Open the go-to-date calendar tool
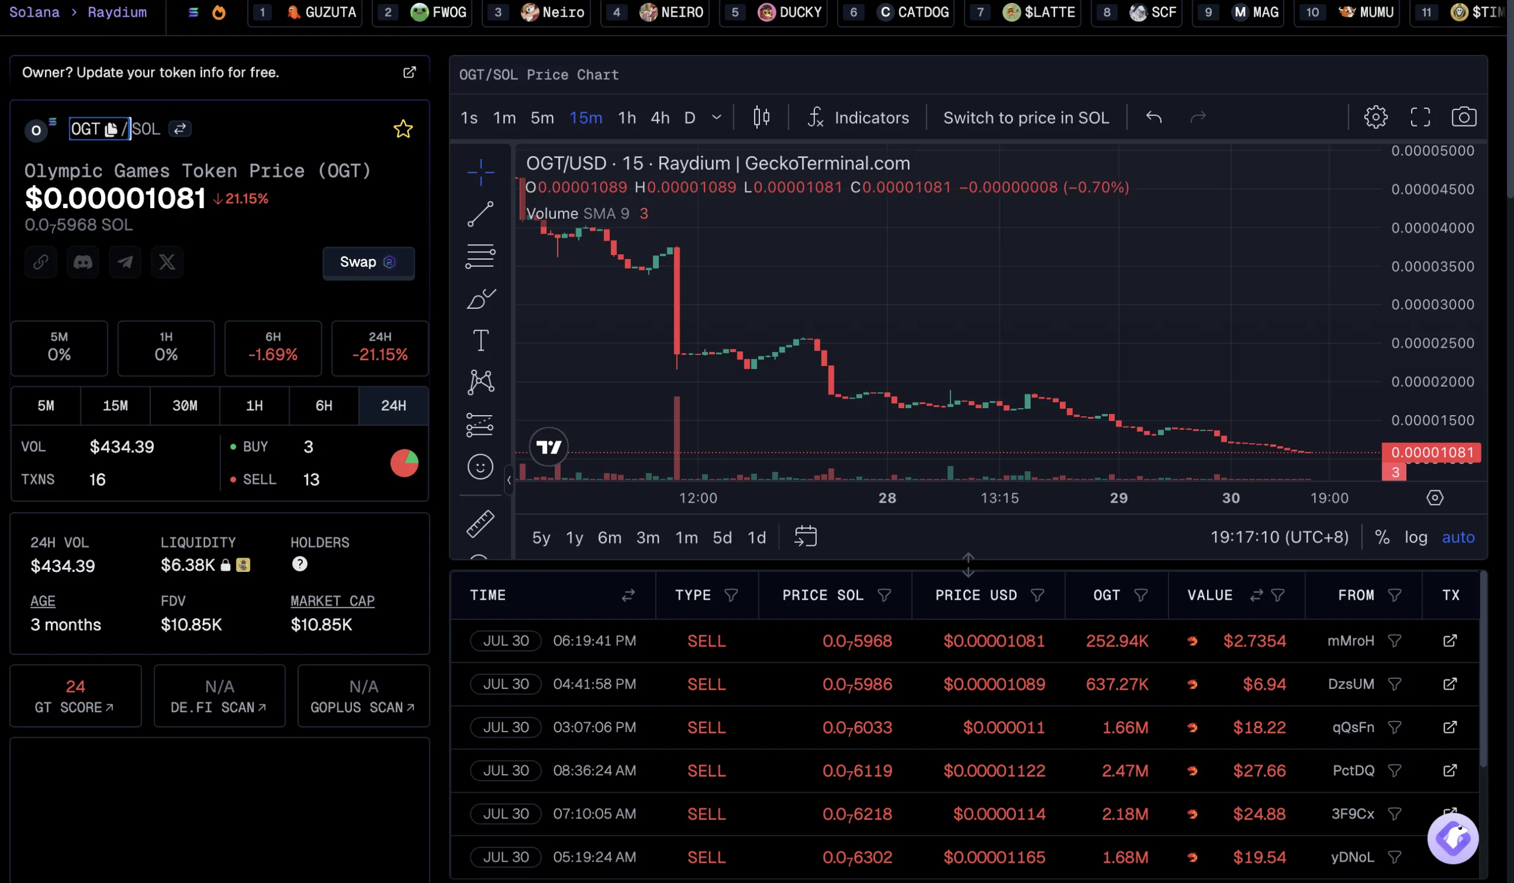 pyautogui.click(x=805, y=537)
